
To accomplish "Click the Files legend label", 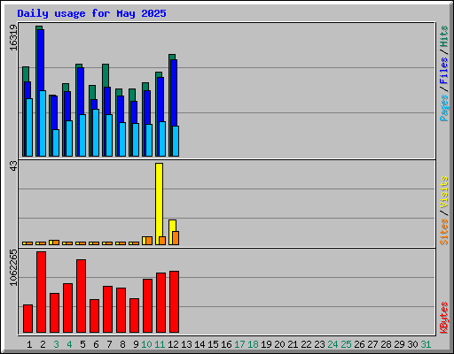I will pyautogui.click(x=443, y=71).
